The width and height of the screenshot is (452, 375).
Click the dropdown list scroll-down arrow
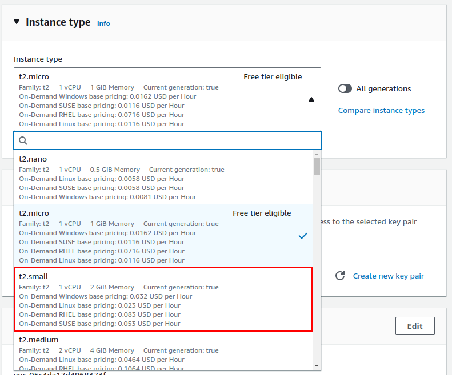317,365
